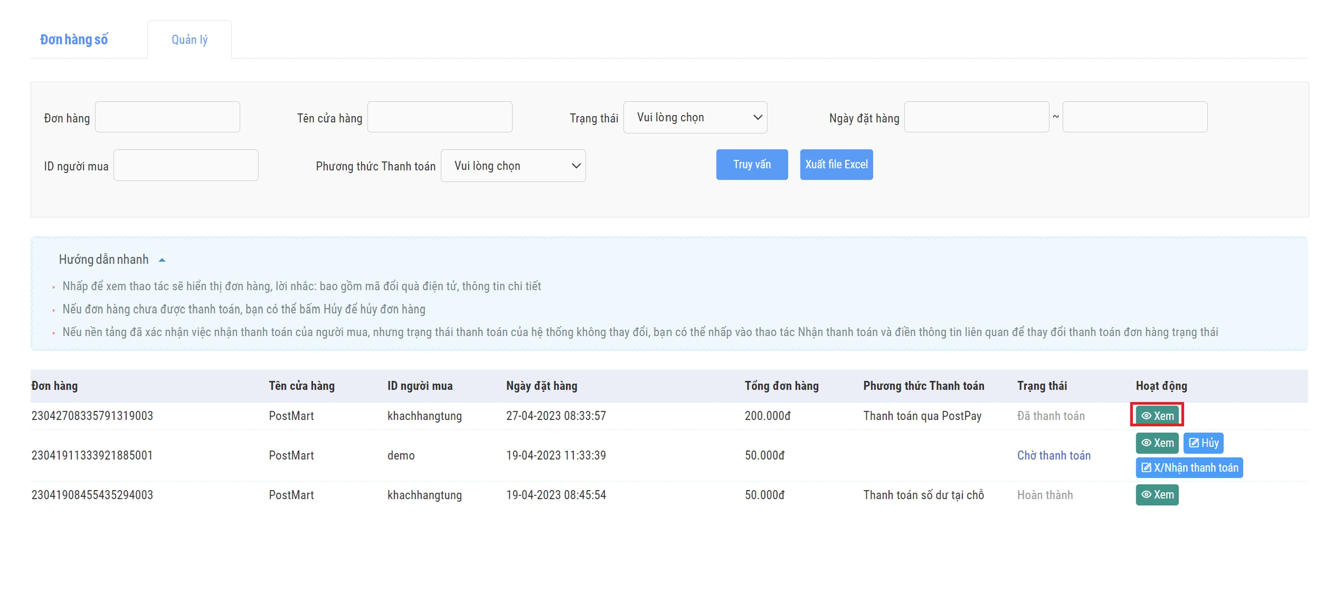
Task: Click the Chờ thanh toán status link
Action: [x=1054, y=456]
